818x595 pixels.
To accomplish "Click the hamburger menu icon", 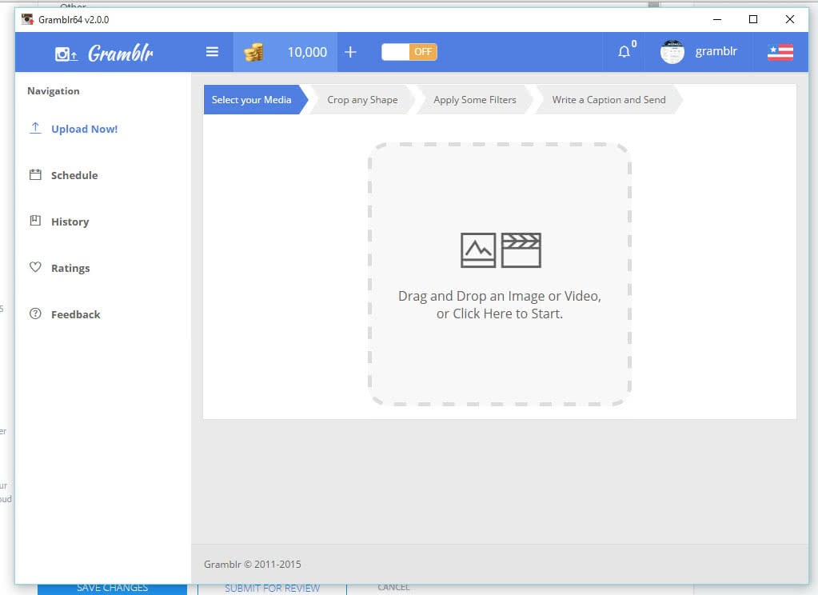I will pos(212,52).
